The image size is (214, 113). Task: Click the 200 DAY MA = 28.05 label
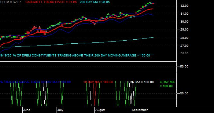pyautogui.click(x=94, y=2)
